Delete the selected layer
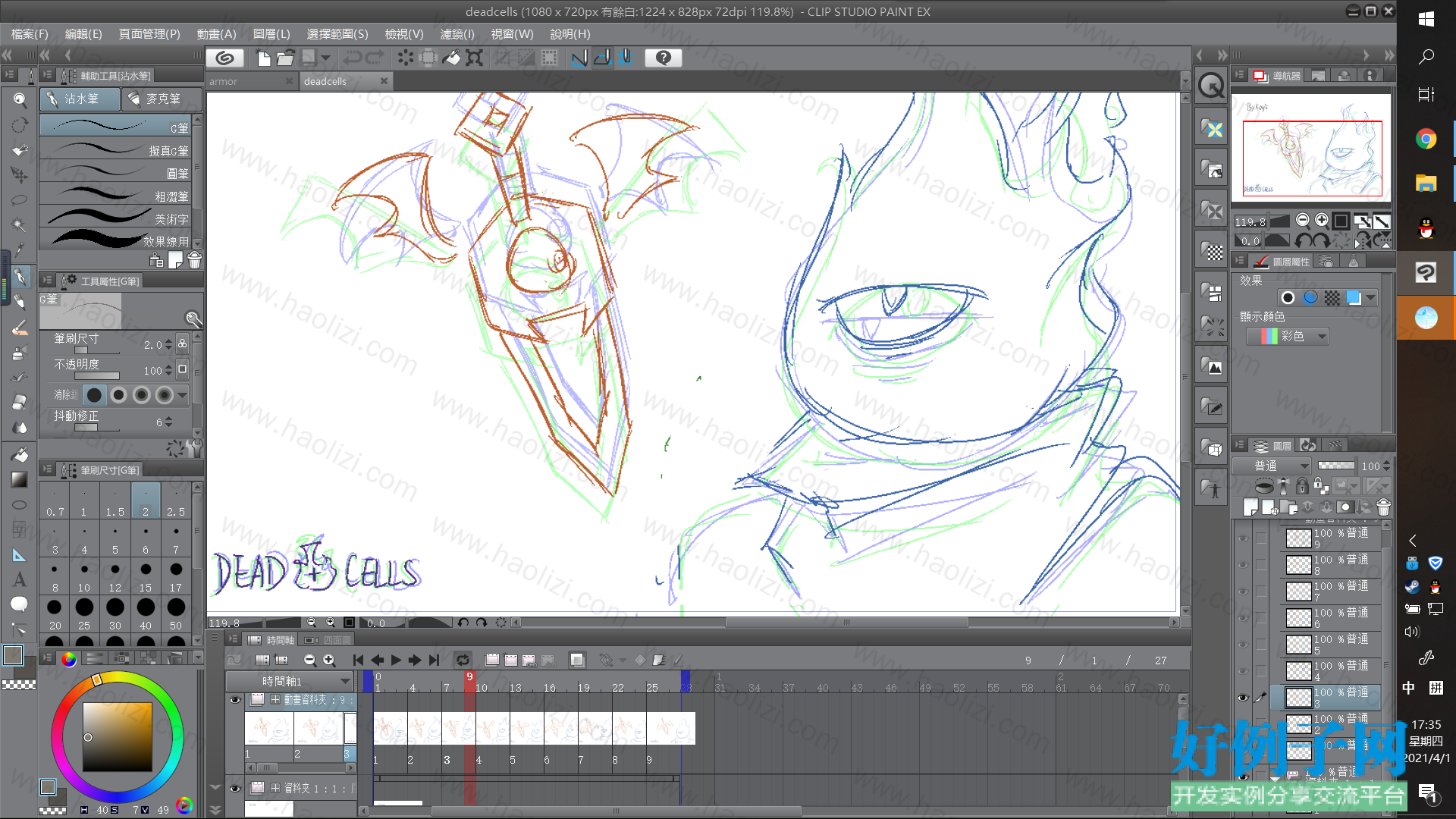Screen dimensions: 1456x819 click(x=1384, y=507)
